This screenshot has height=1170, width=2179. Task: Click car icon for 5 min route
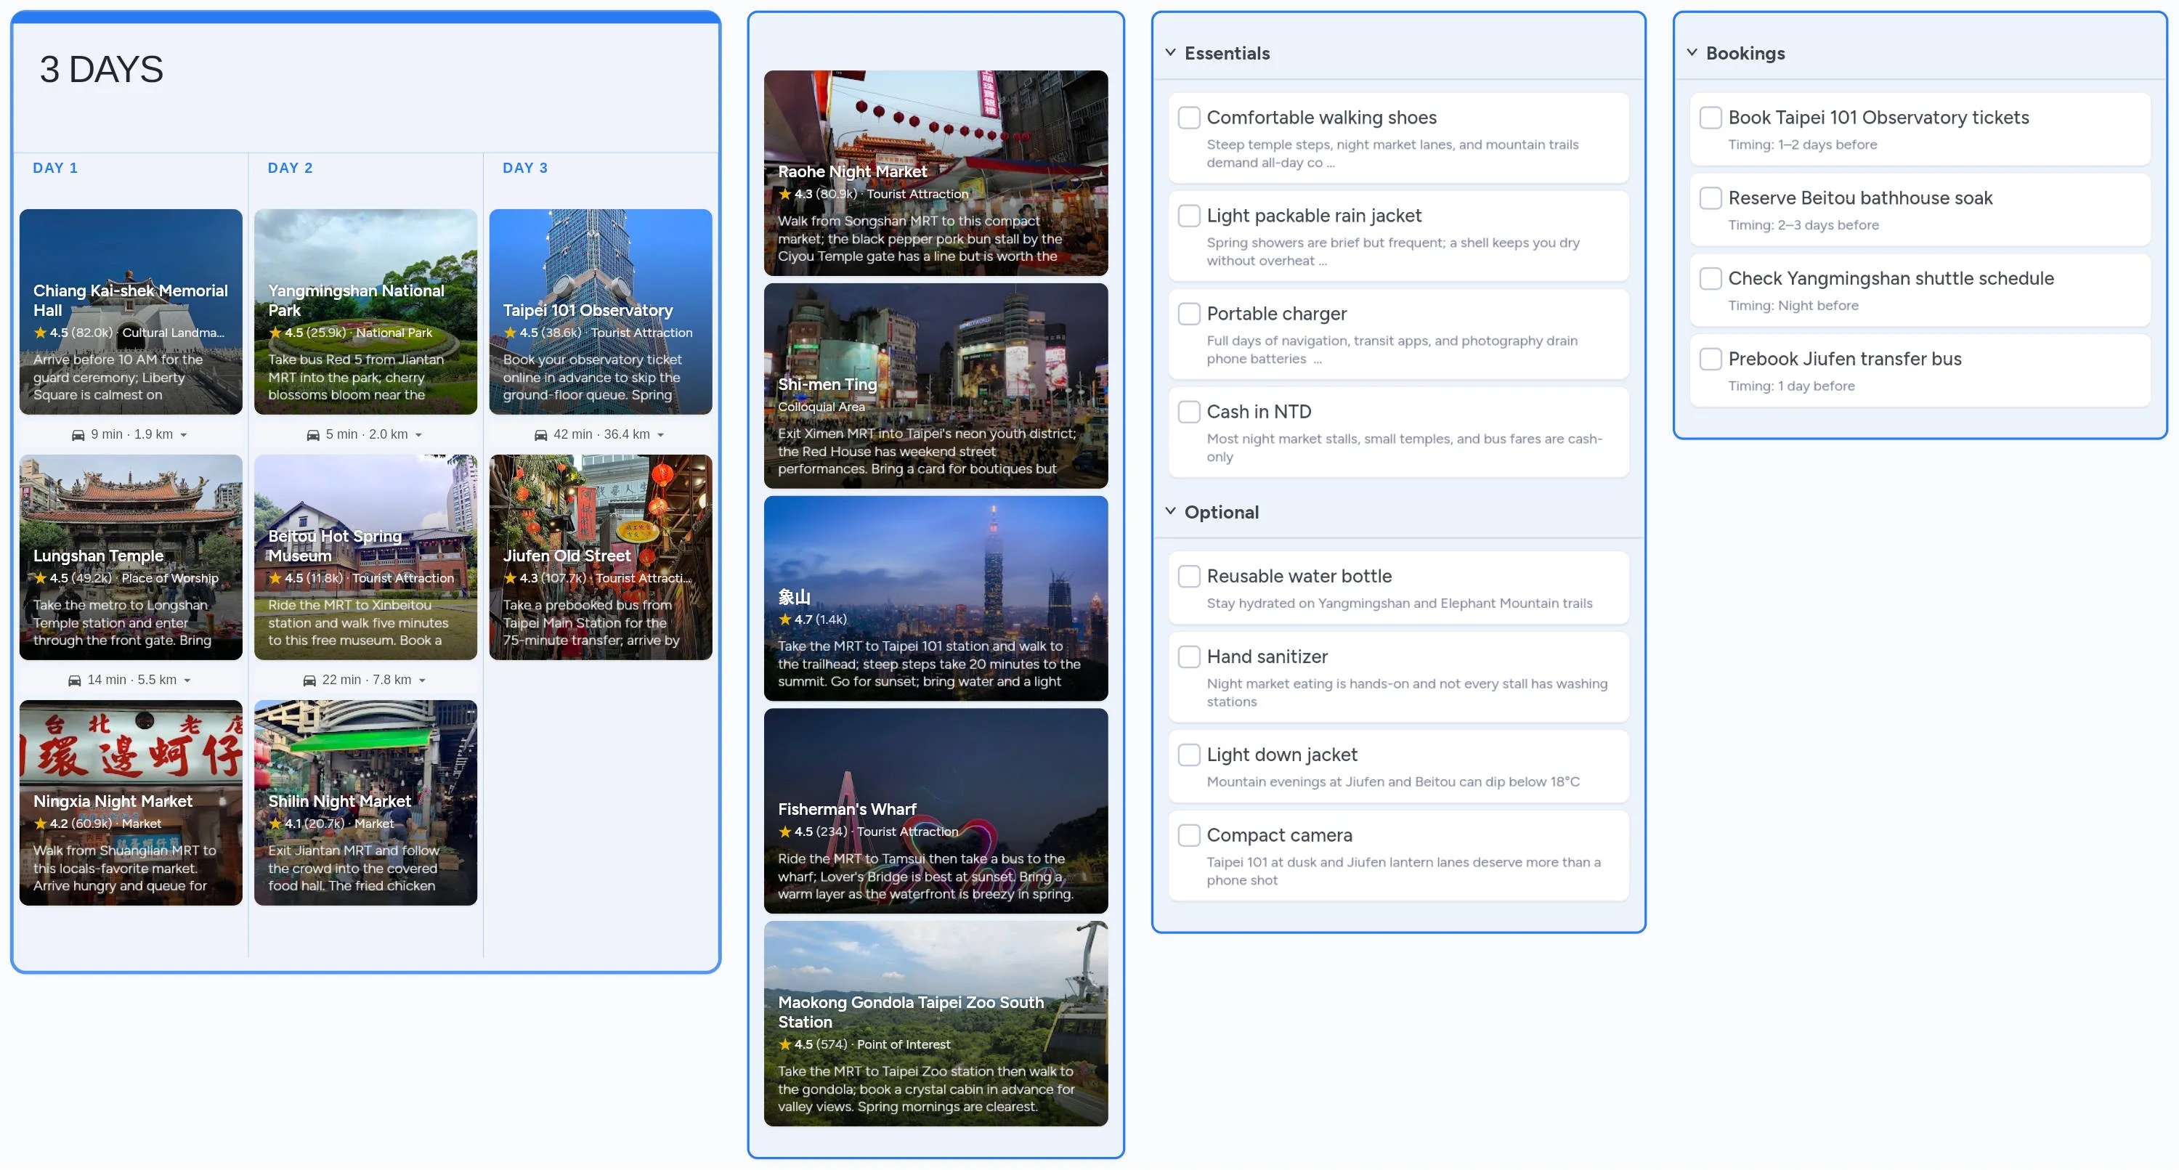click(x=313, y=435)
